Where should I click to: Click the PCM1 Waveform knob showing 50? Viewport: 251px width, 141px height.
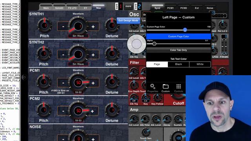click(x=78, y=82)
